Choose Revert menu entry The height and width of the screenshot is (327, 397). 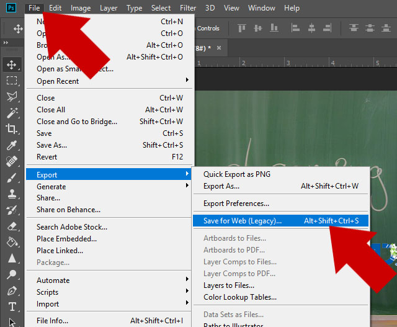pyautogui.click(x=110, y=157)
